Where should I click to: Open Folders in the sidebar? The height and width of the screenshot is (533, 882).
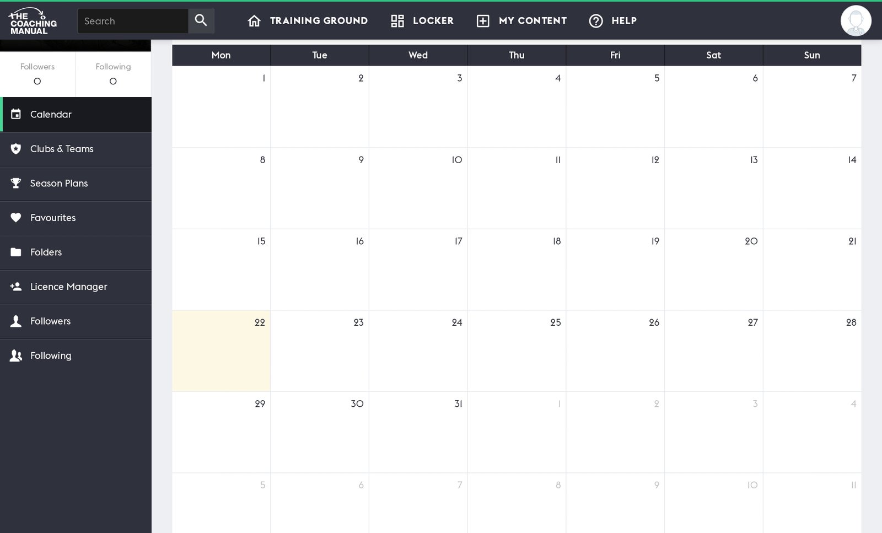tap(76, 252)
